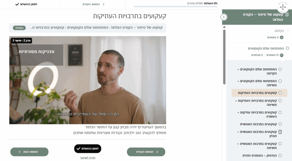
Task: Click the course document icon in sidebar header
Action: point(287,15)
